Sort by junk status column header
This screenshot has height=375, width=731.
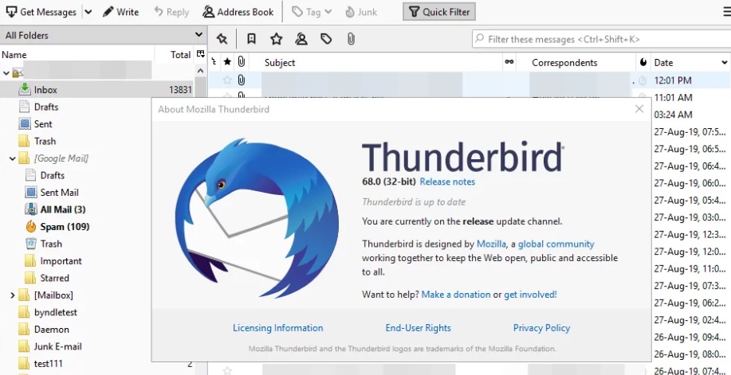643,62
